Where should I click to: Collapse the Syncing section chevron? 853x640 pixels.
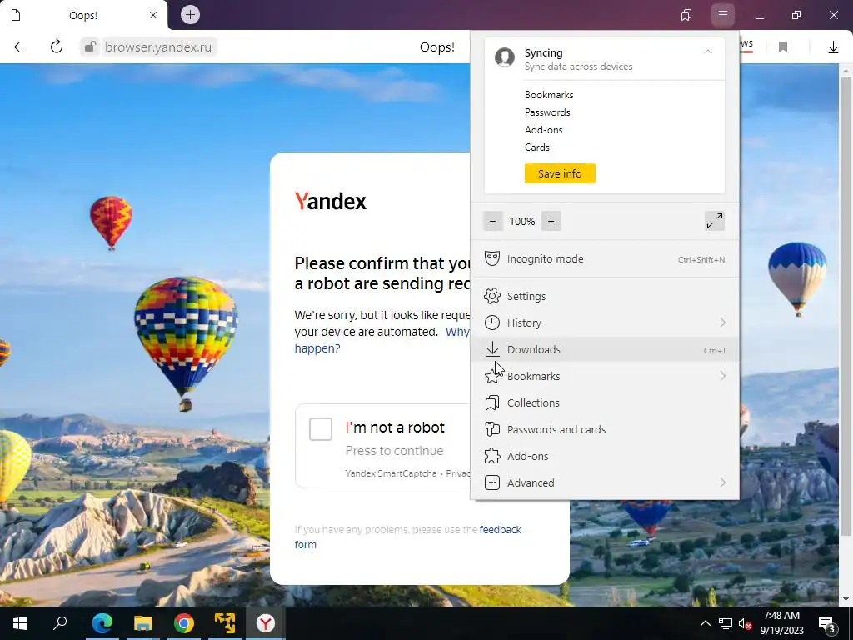(708, 52)
